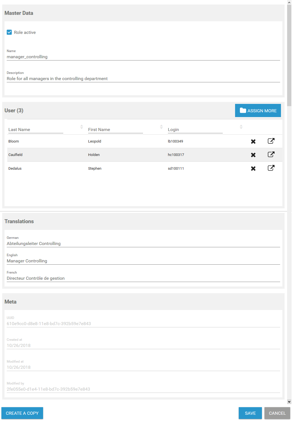Click the German translation field
The height and width of the screenshot is (422, 293).
tap(143, 244)
